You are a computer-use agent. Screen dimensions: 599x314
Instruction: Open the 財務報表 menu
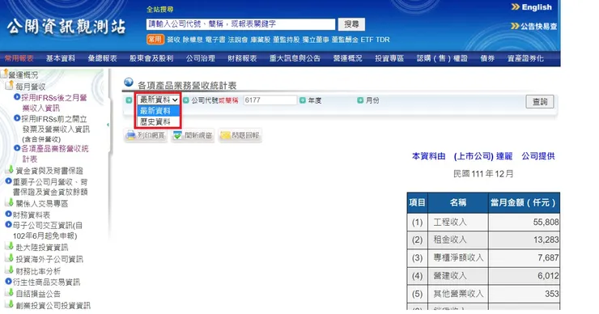[242, 58]
